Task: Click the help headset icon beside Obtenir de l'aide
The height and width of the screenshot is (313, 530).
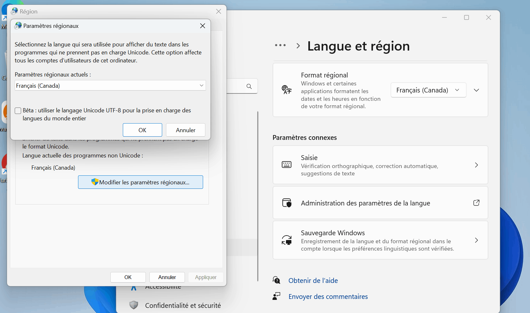Action: [276, 280]
